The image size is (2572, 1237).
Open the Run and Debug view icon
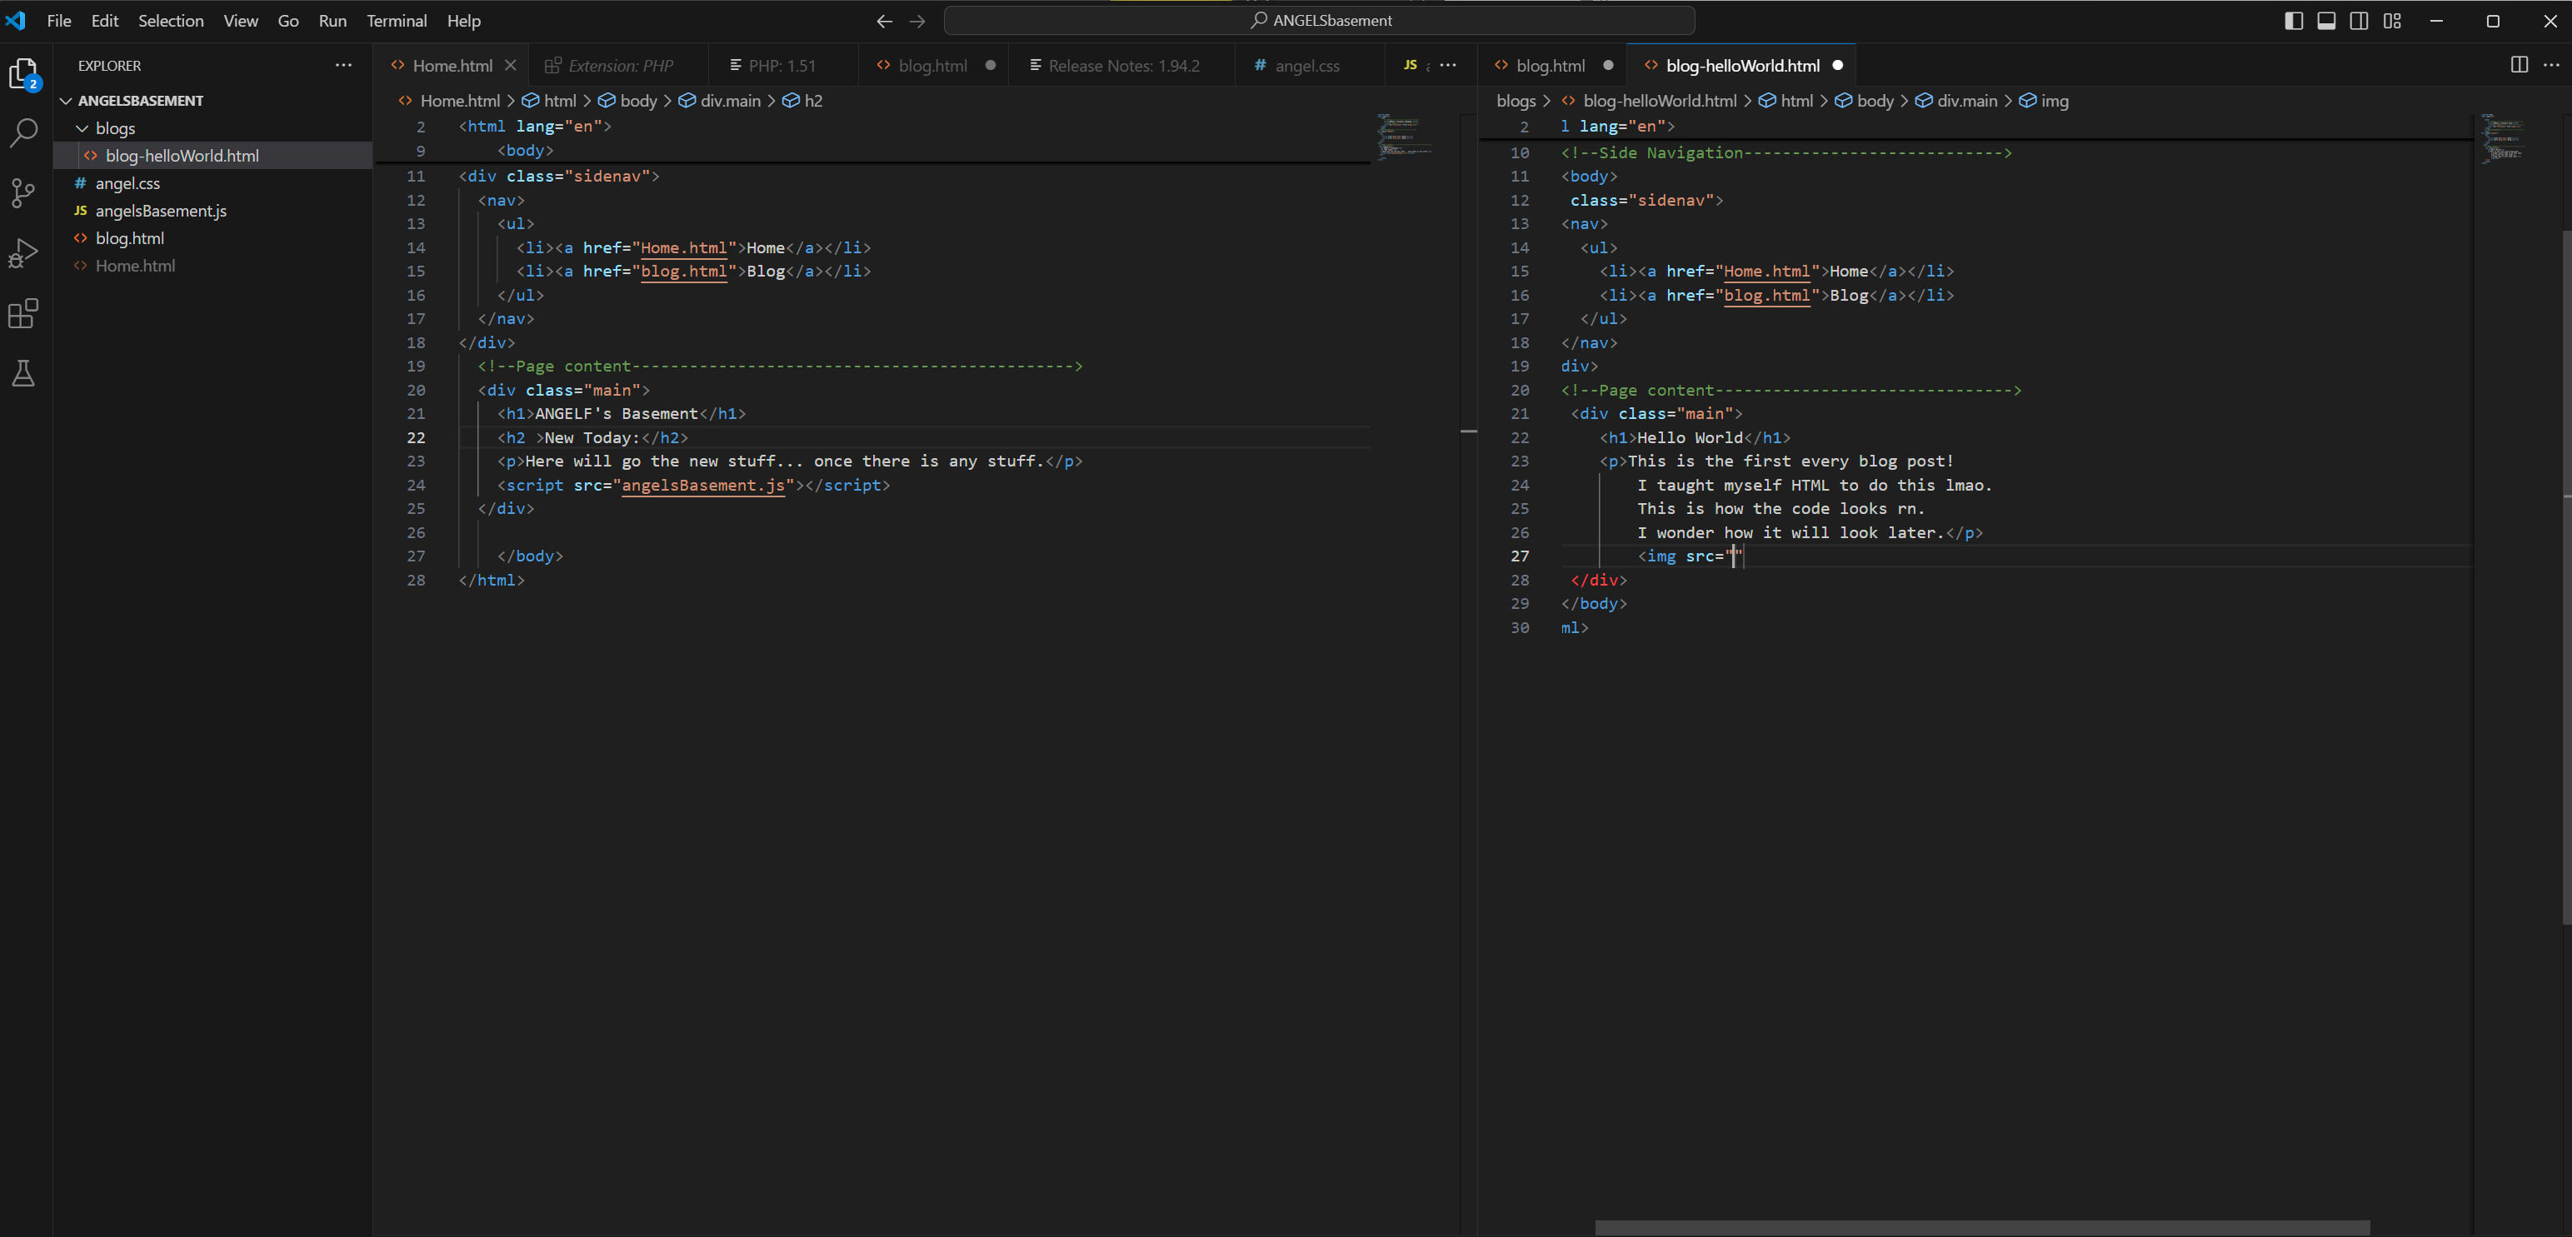tap(24, 253)
